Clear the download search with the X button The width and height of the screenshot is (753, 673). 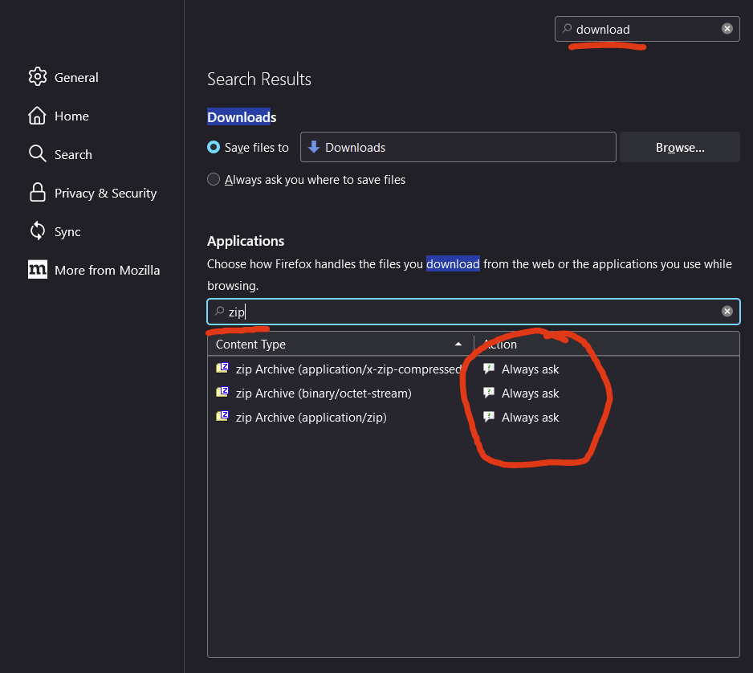(x=727, y=28)
